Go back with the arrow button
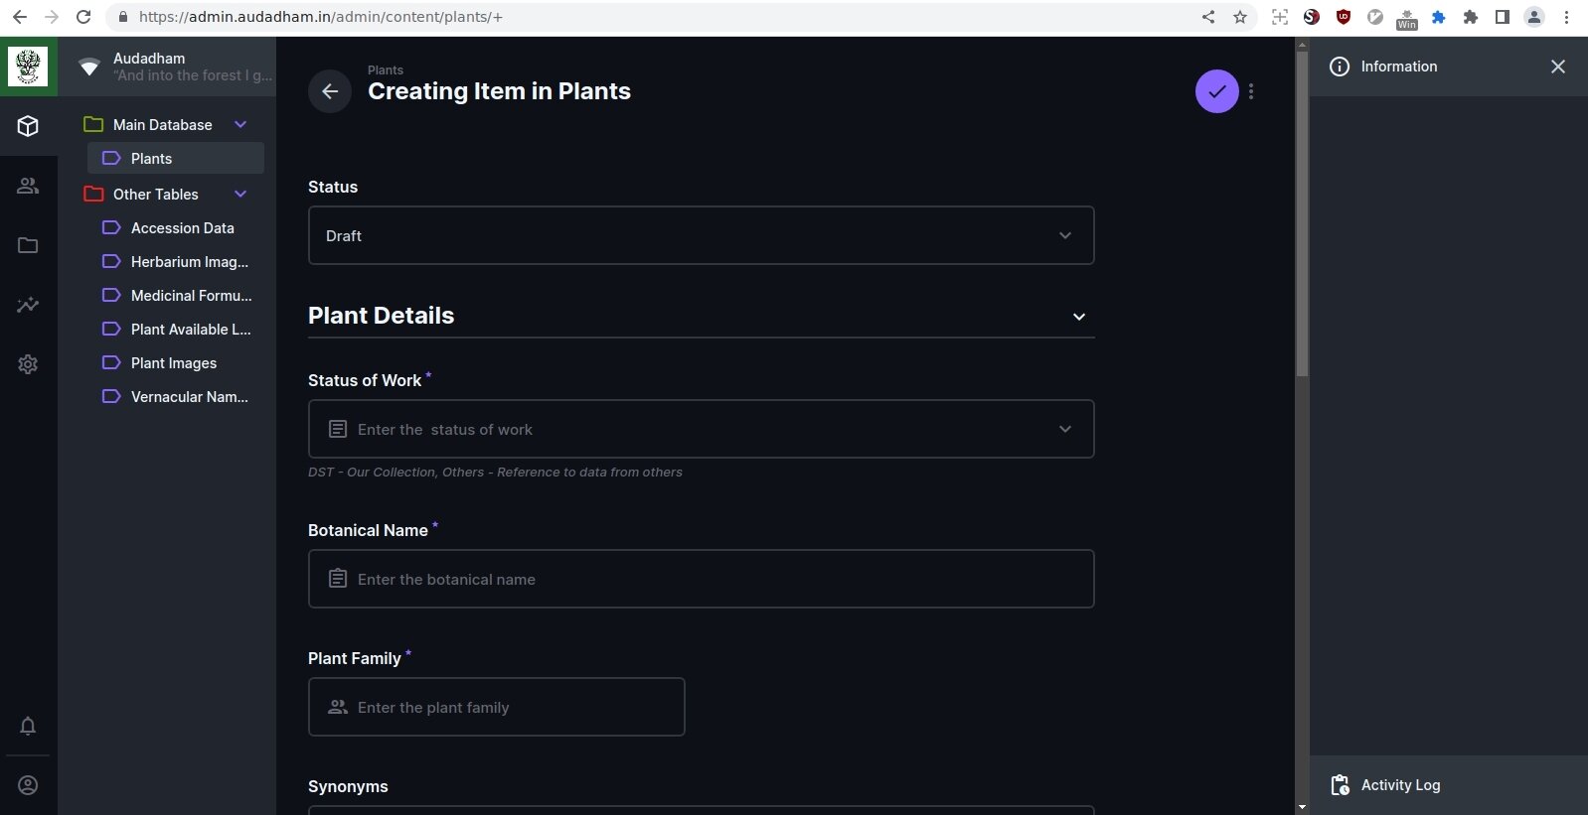Image resolution: width=1588 pixels, height=815 pixels. click(330, 91)
